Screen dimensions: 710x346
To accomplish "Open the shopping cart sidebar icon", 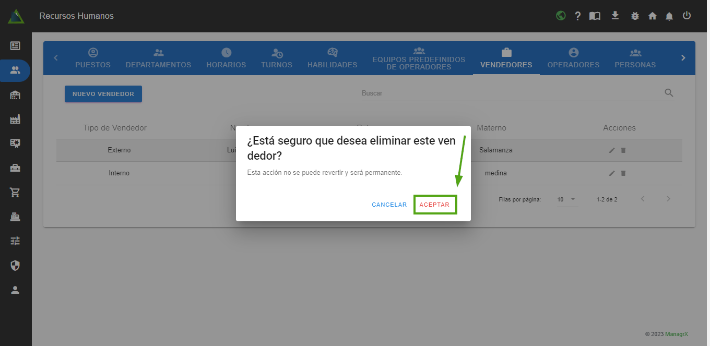I will tap(15, 192).
